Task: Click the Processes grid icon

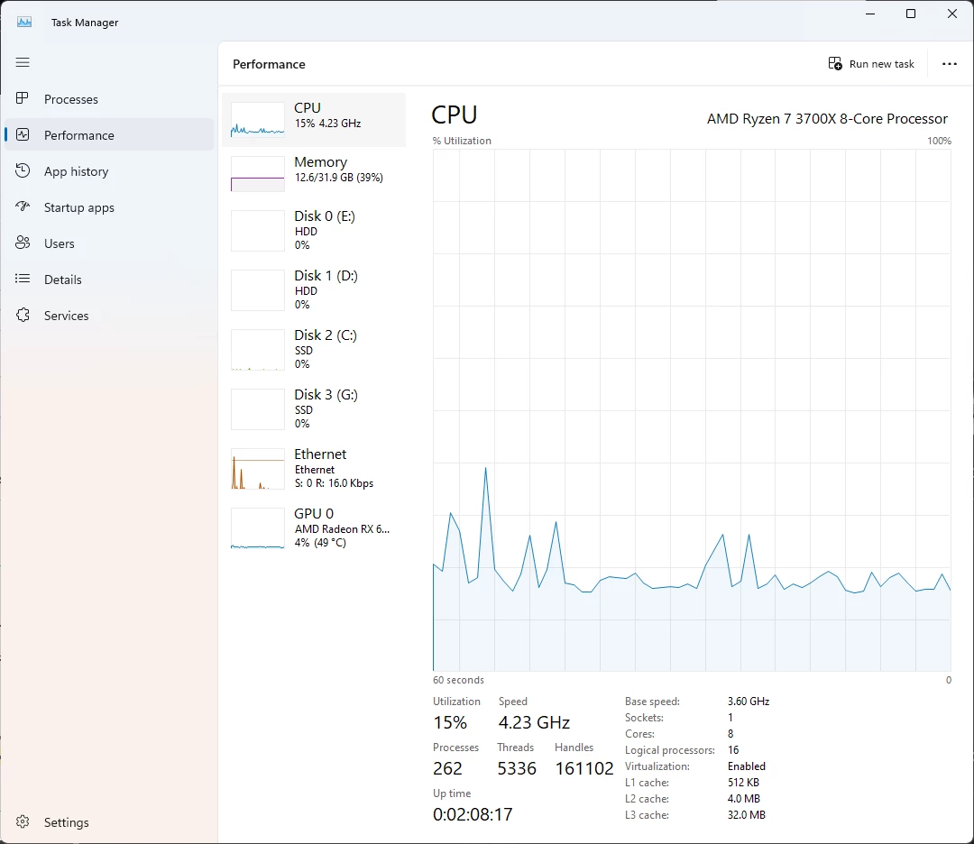Action: click(23, 98)
